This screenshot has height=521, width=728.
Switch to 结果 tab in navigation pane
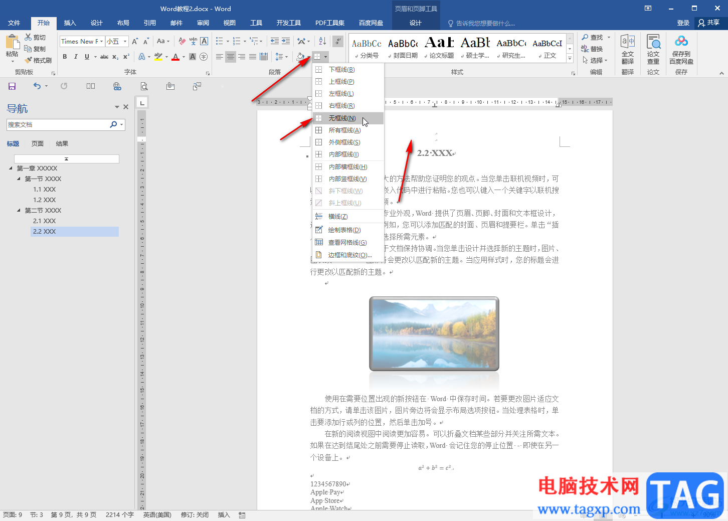coord(62,144)
